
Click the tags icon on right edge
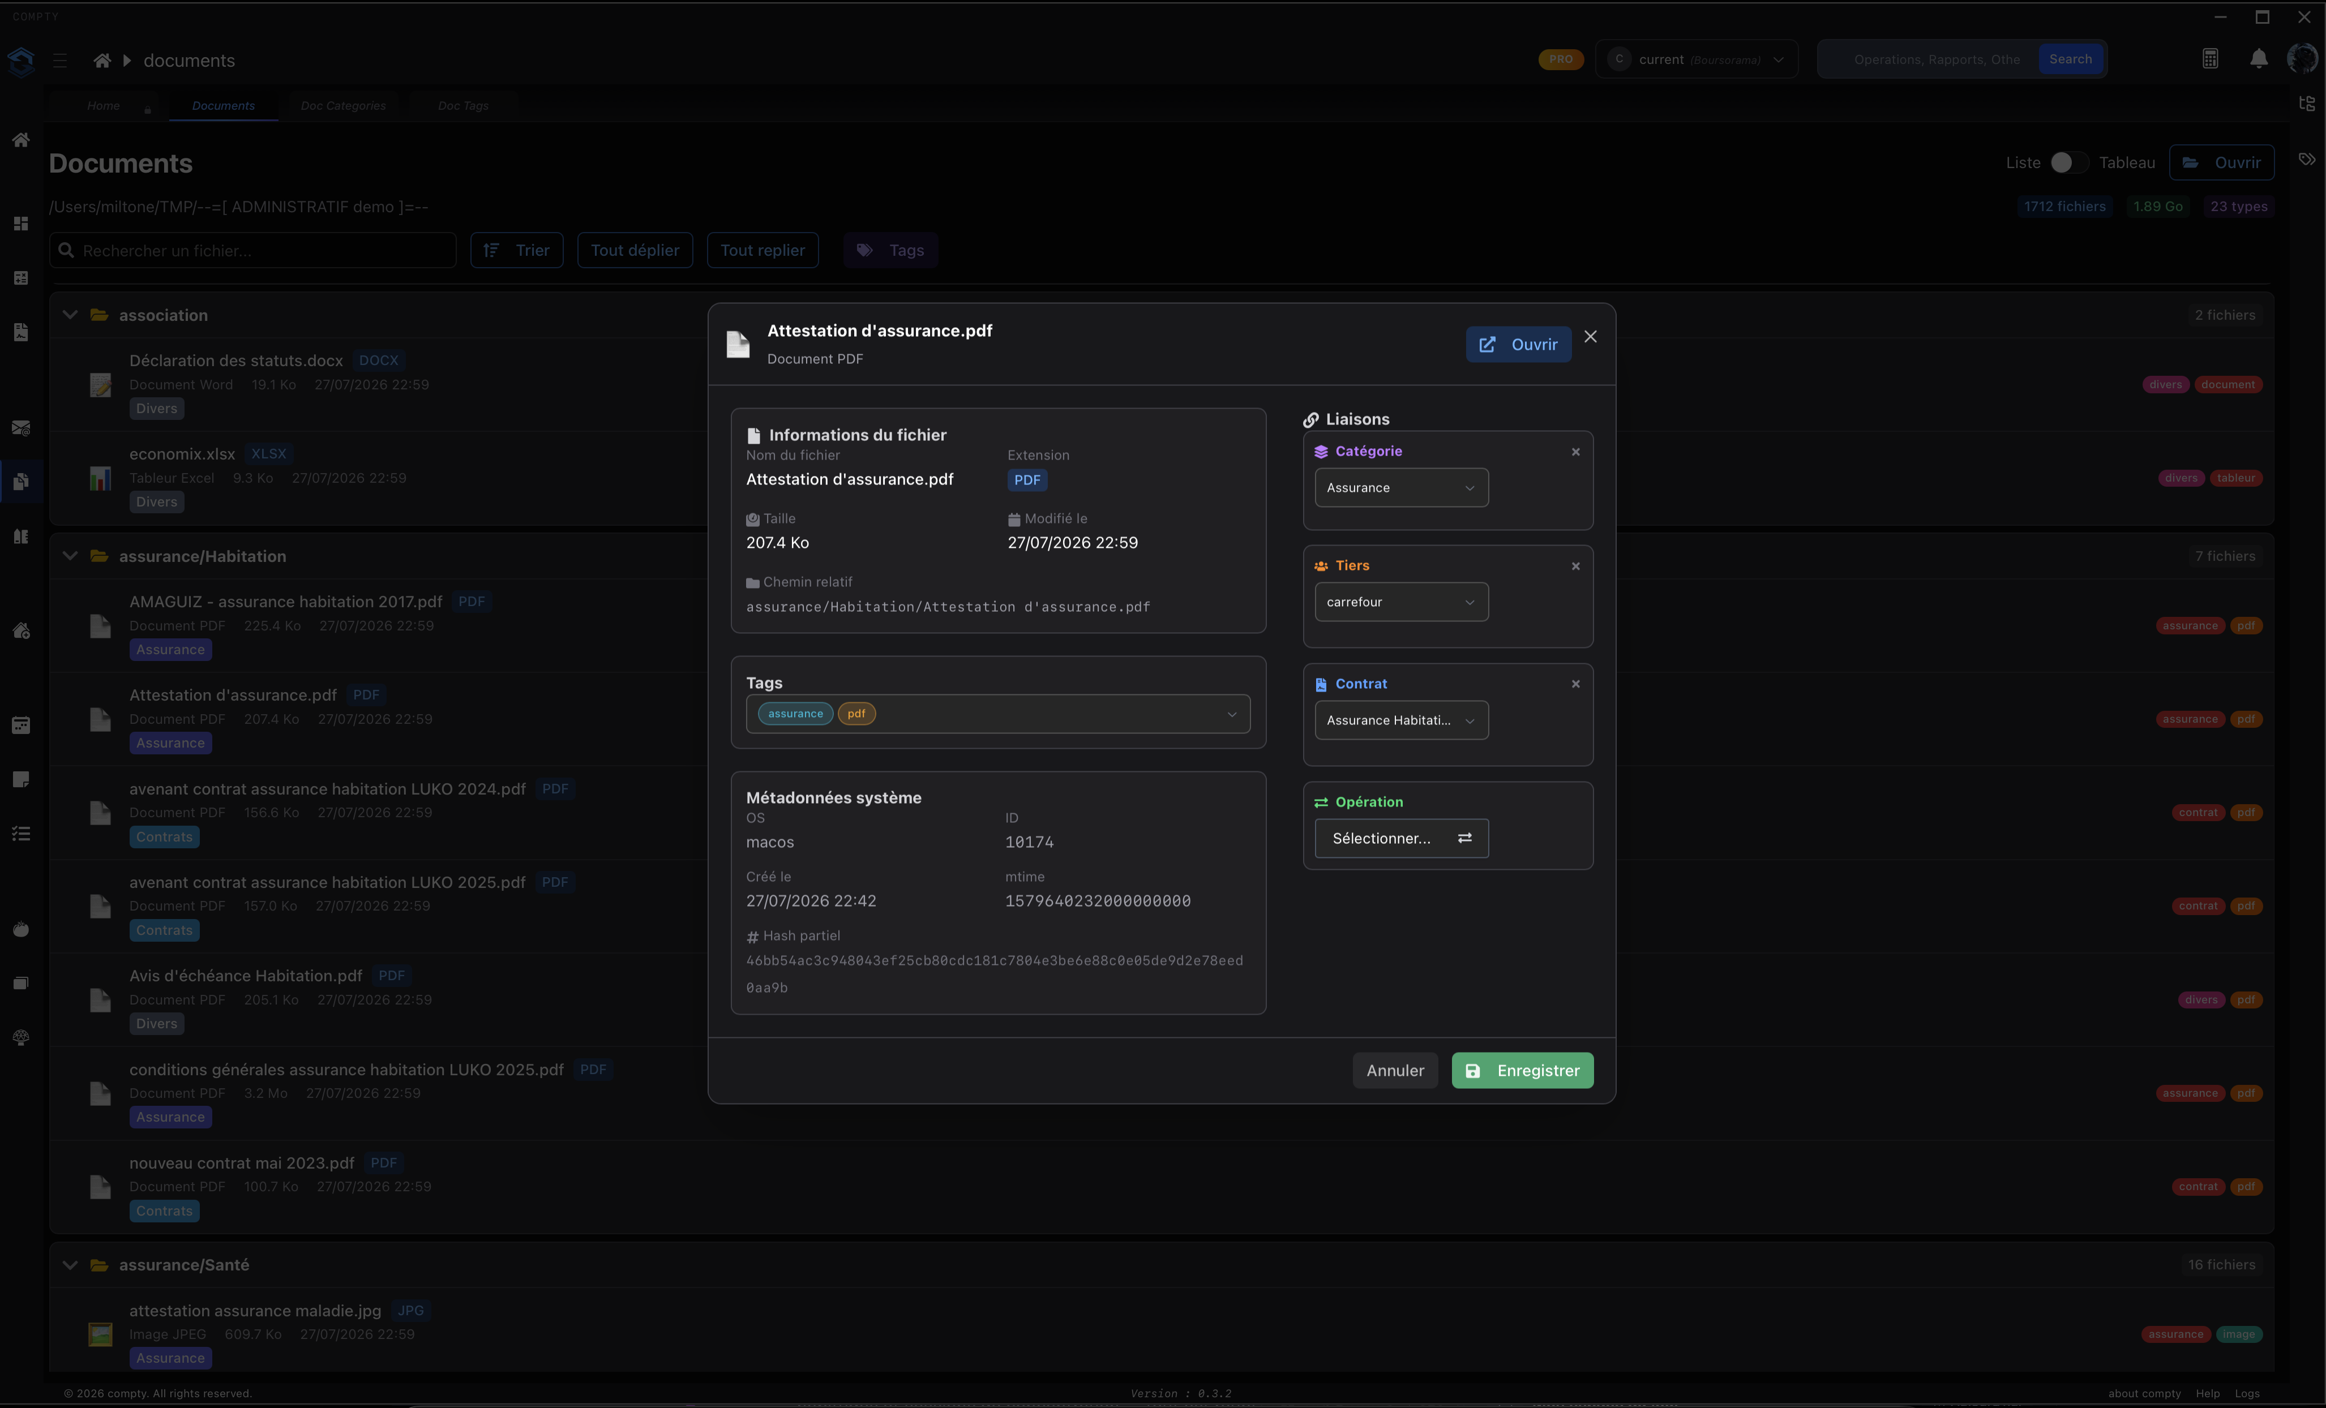pyautogui.click(x=2306, y=160)
